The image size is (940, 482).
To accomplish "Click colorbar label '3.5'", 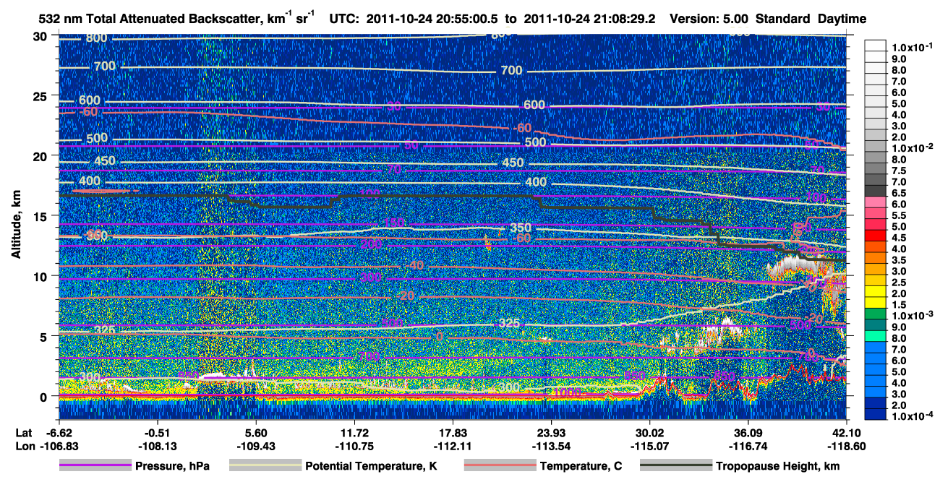I will click(899, 259).
